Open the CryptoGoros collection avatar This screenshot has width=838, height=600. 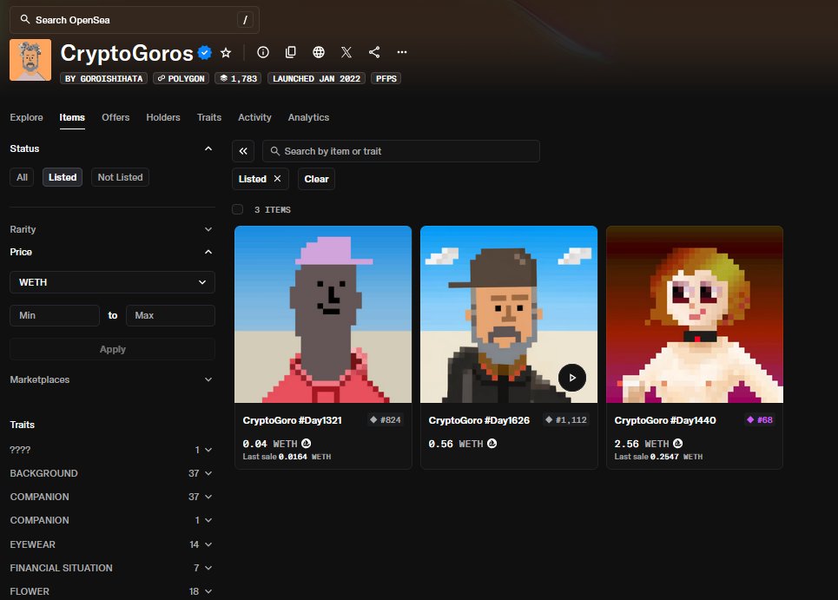[x=30, y=60]
